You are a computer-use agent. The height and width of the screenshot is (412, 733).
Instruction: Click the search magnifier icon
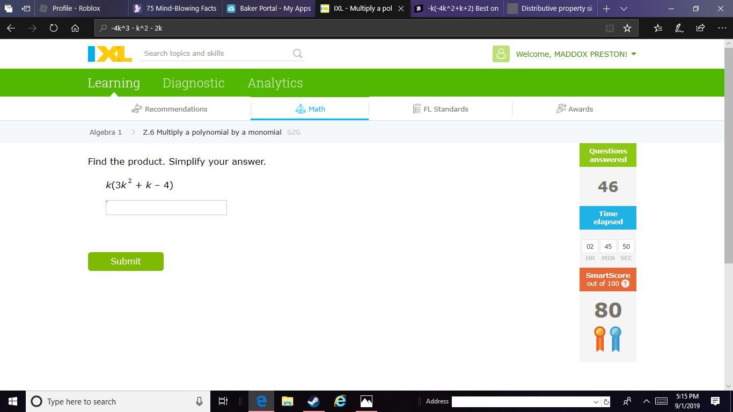click(297, 54)
